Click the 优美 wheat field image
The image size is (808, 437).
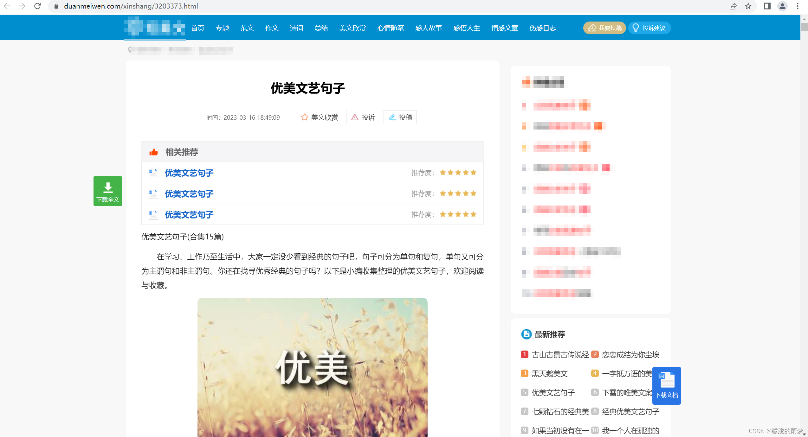(x=312, y=367)
